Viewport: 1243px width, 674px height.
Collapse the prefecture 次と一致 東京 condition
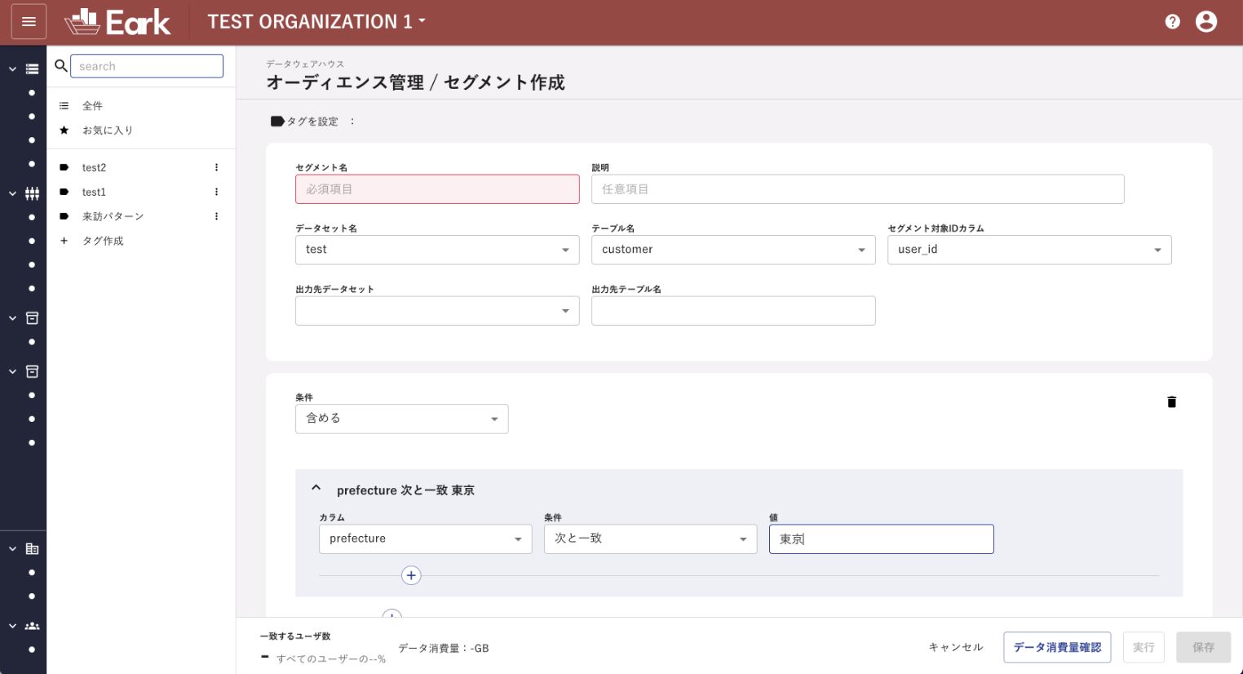[x=316, y=488]
